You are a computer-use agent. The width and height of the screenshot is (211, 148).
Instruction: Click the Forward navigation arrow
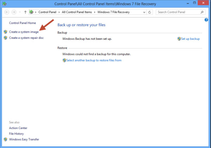pos(14,12)
